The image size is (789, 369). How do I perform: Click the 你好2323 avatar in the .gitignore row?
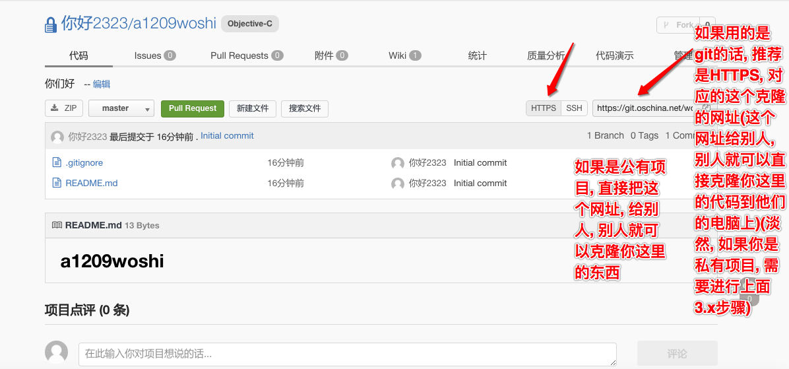[x=398, y=163]
